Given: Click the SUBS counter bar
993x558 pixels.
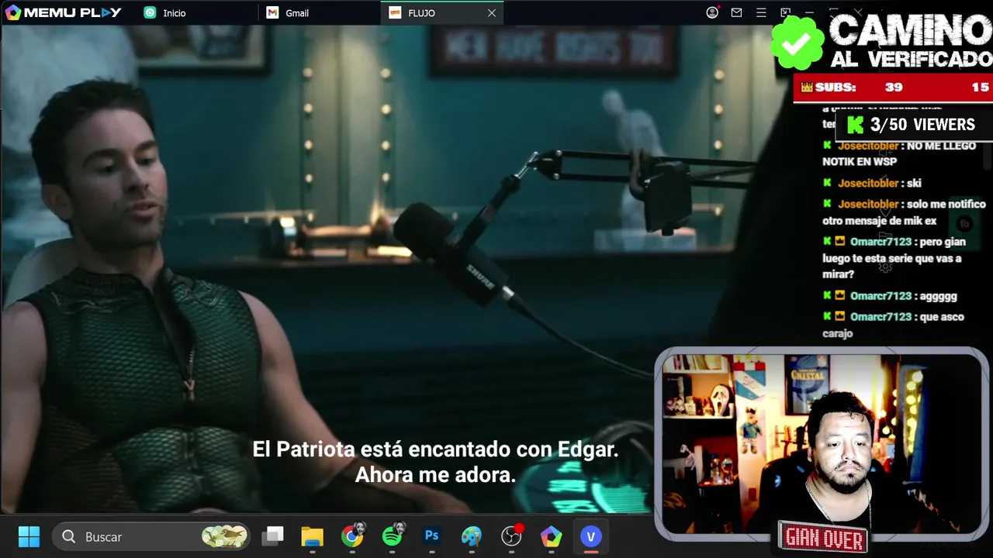Looking at the screenshot, I should tap(893, 88).
